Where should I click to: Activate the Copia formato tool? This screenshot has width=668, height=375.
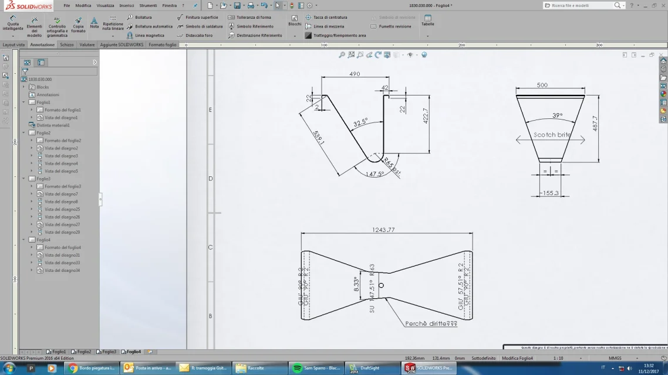click(78, 25)
